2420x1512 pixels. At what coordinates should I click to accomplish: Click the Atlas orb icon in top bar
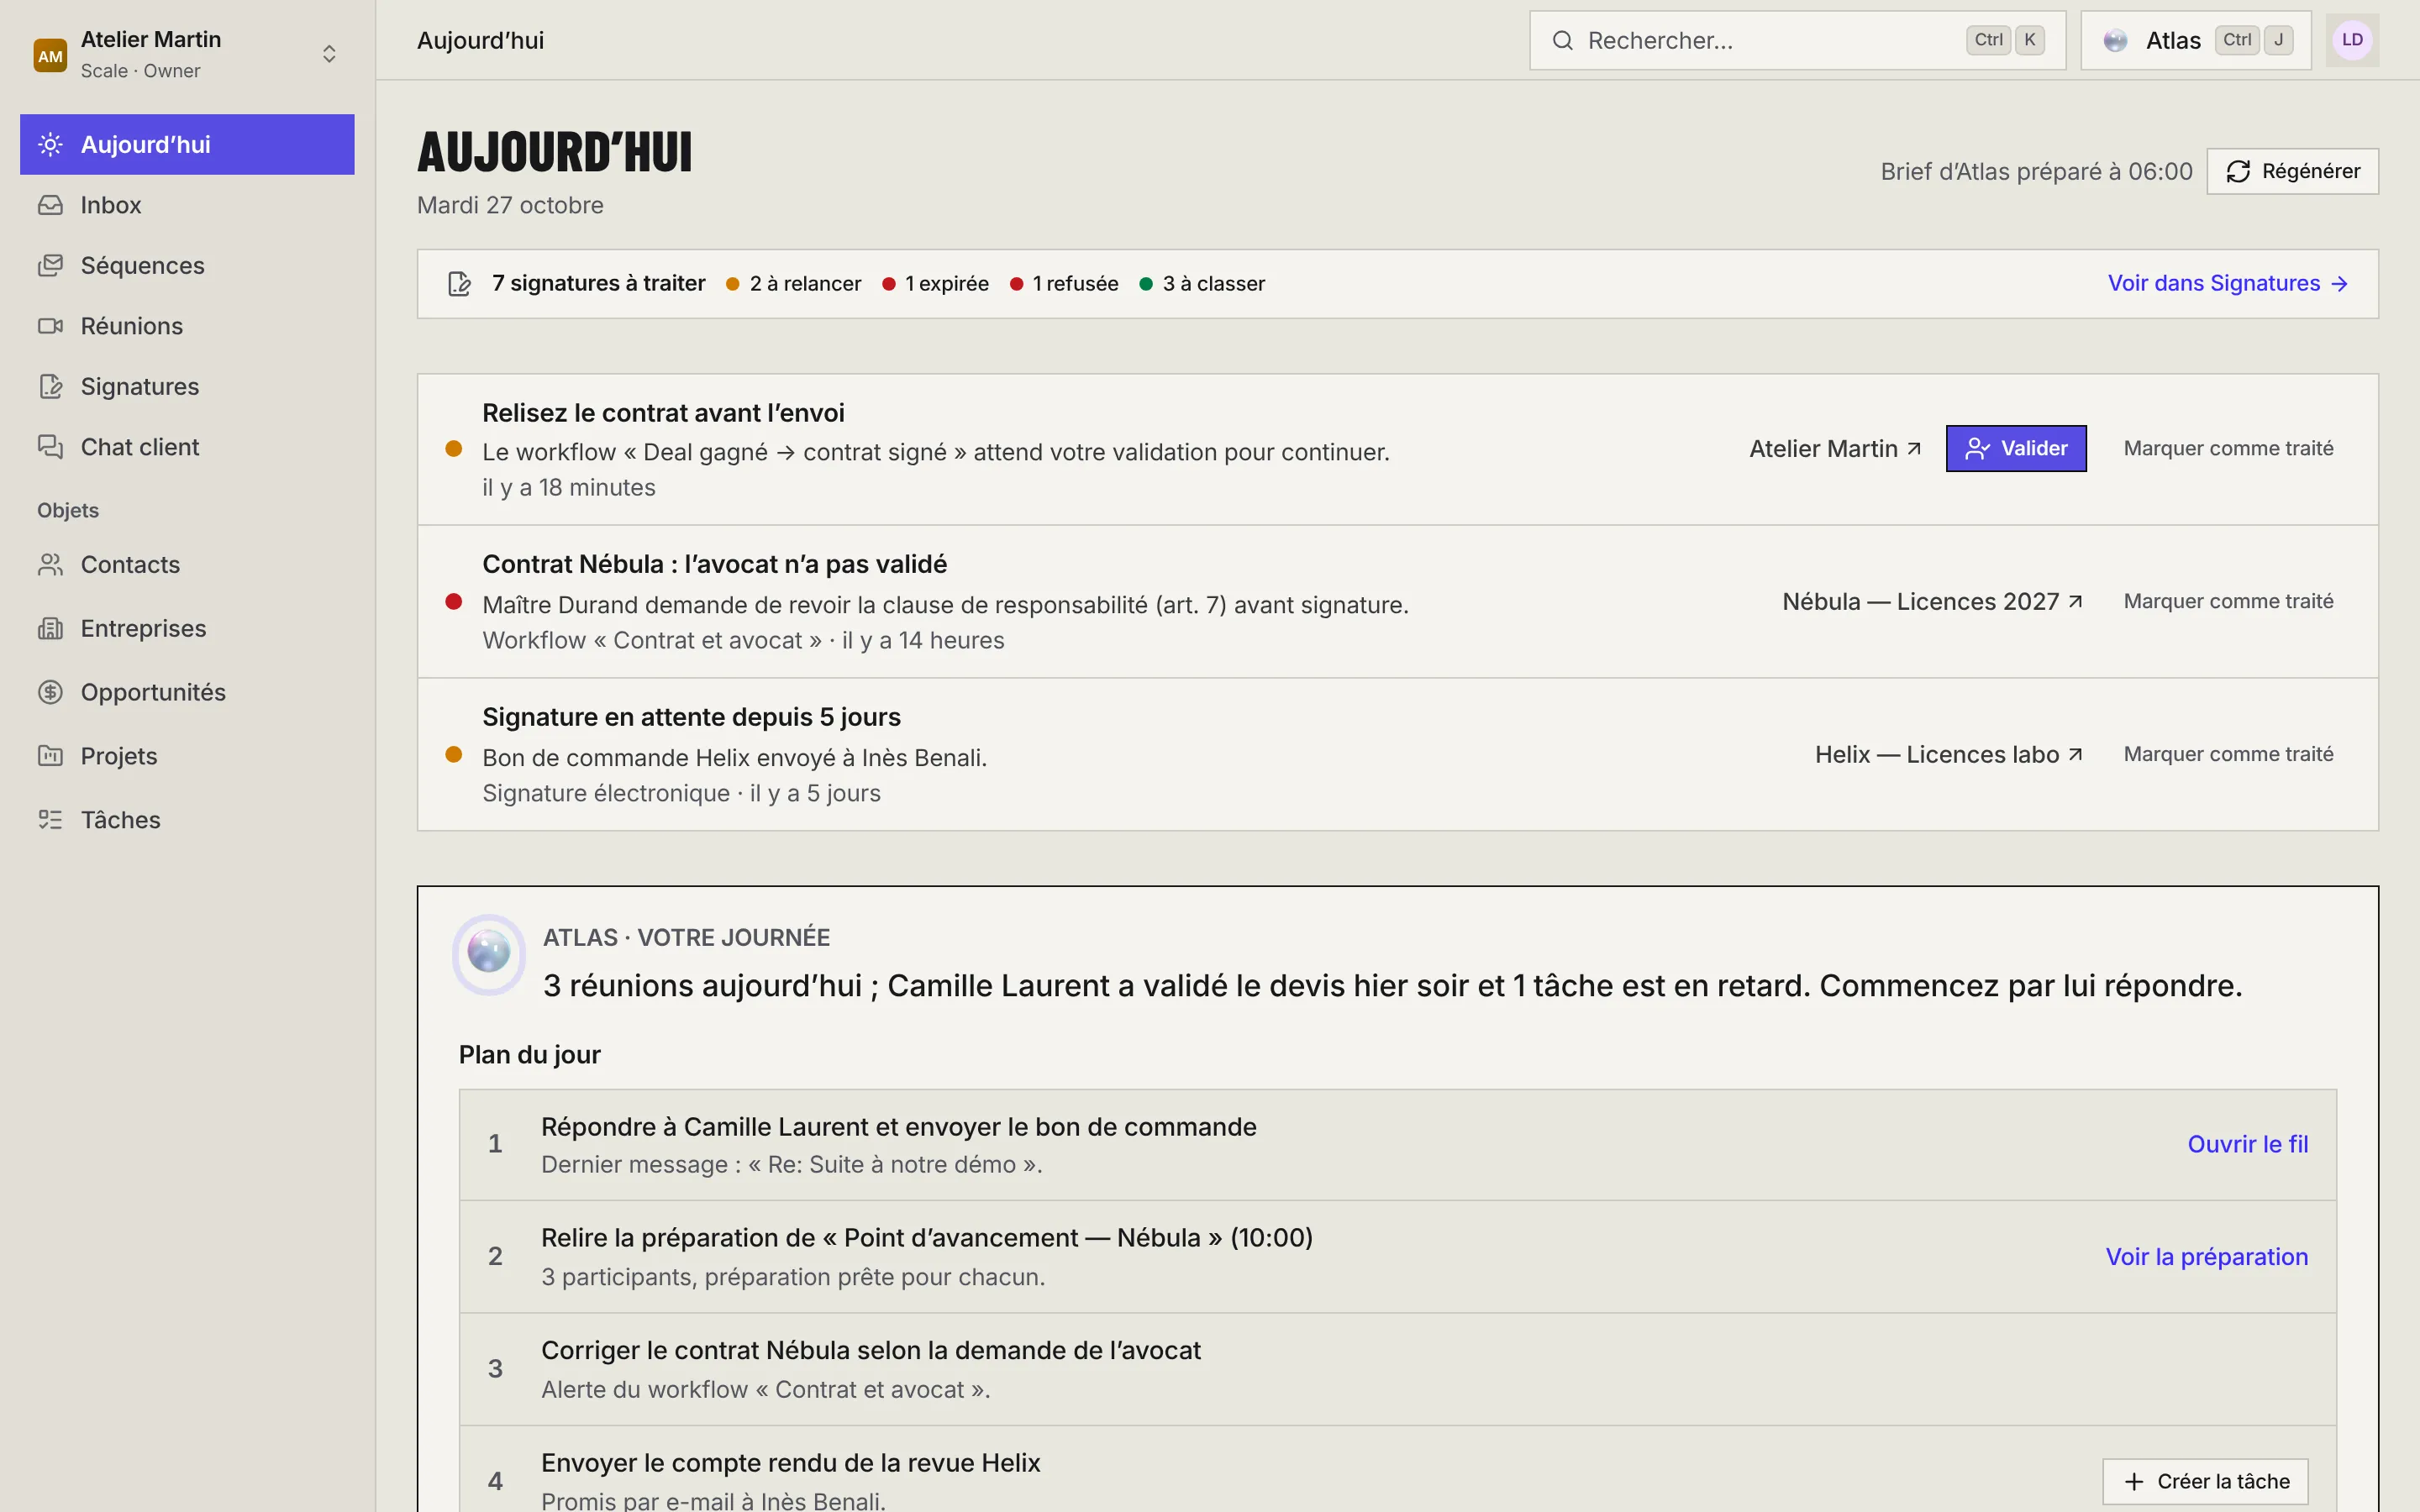click(x=2115, y=41)
